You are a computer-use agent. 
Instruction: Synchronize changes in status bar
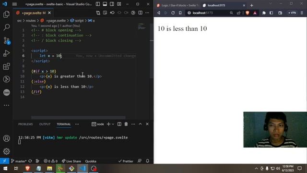pyautogui.click(x=30, y=161)
